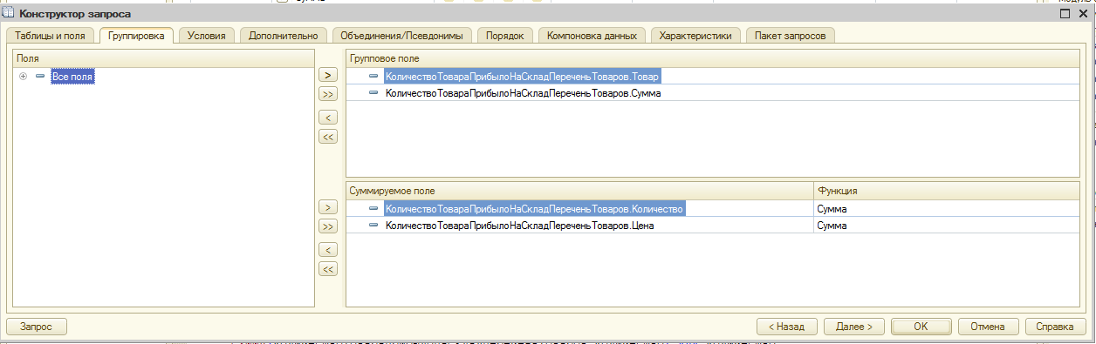Open the Порядок tab
The width and height of the screenshot is (1096, 344).
[505, 36]
